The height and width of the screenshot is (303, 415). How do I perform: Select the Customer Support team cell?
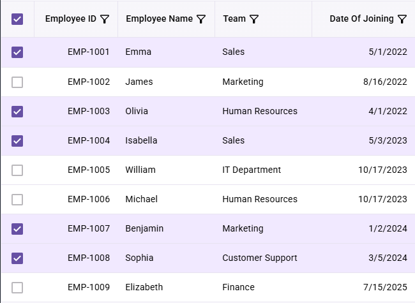pos(260,258)
